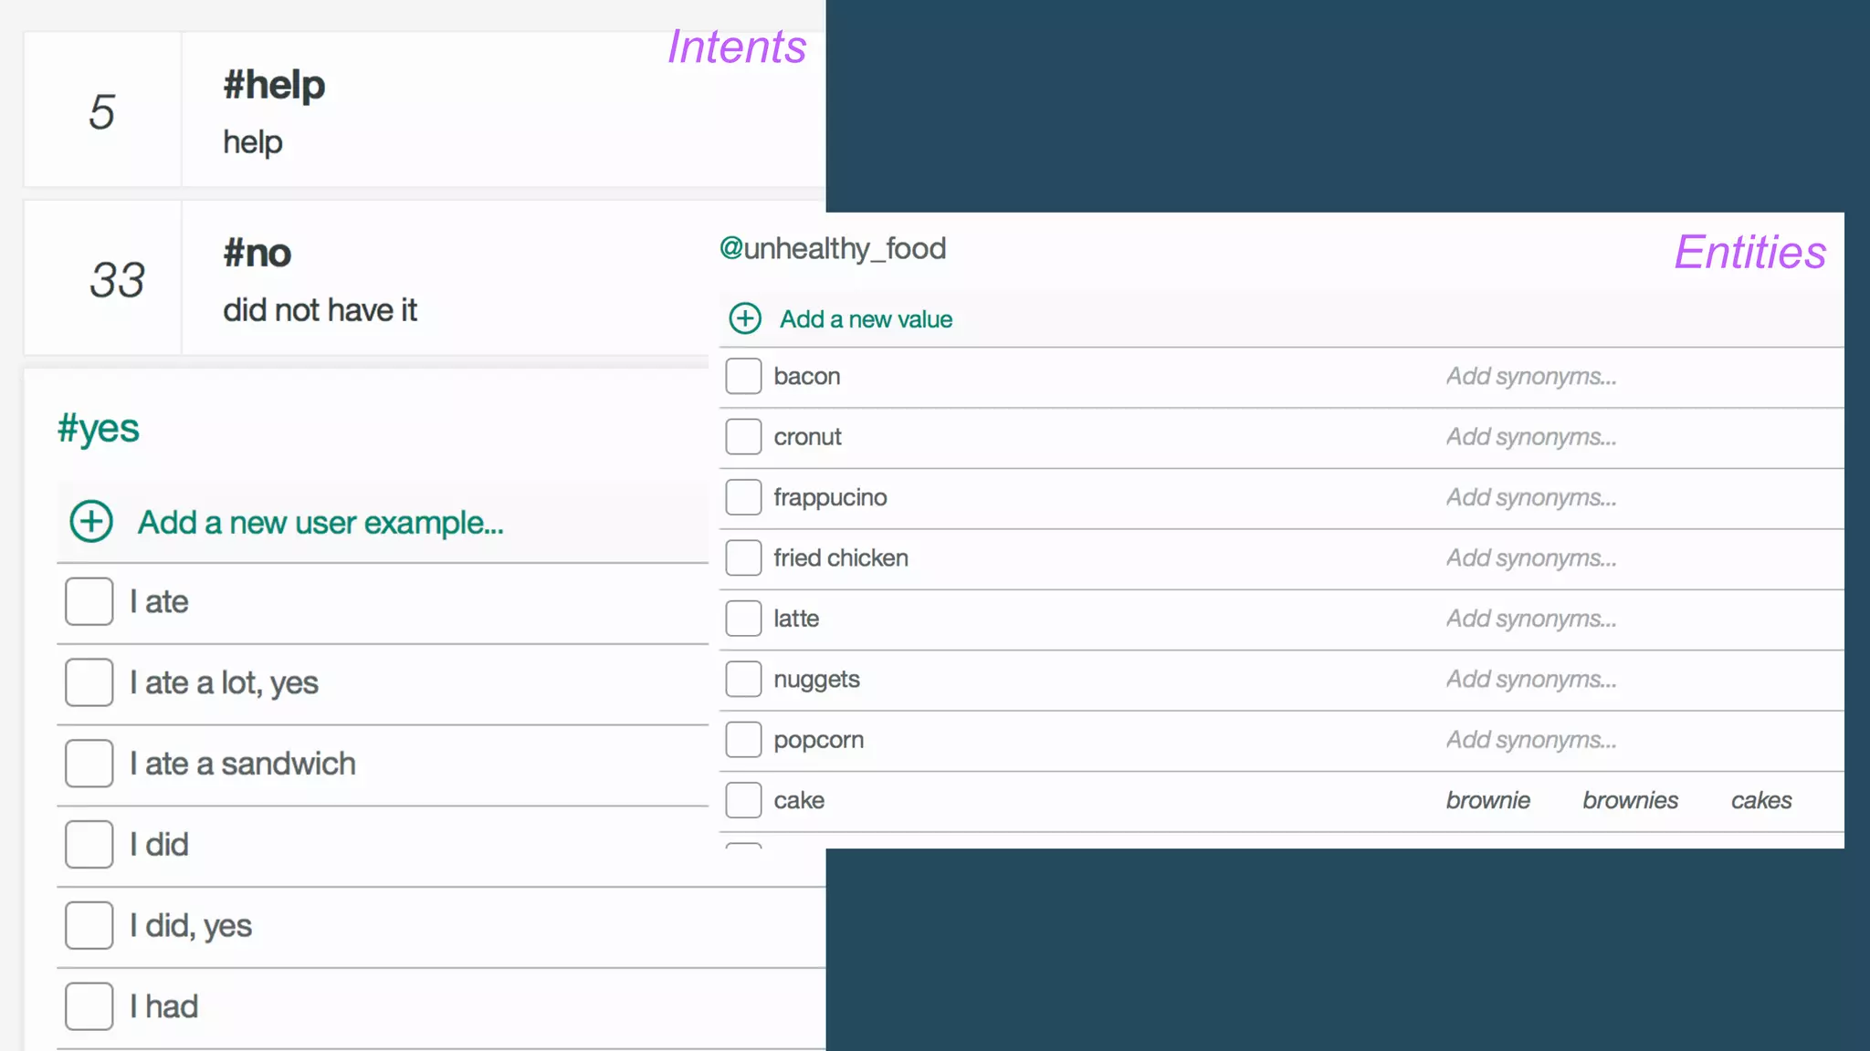Viewport: 1870px width, 1051px height.
Task: Click Add a new user example text
Action: click(320, 523)
